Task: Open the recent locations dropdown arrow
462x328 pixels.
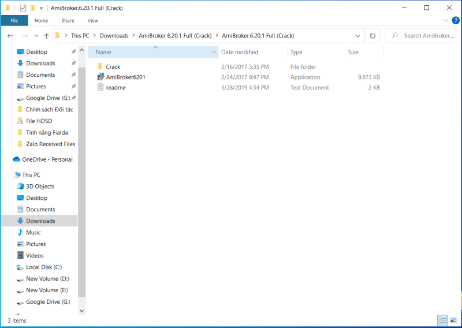Action: point(36,36)
